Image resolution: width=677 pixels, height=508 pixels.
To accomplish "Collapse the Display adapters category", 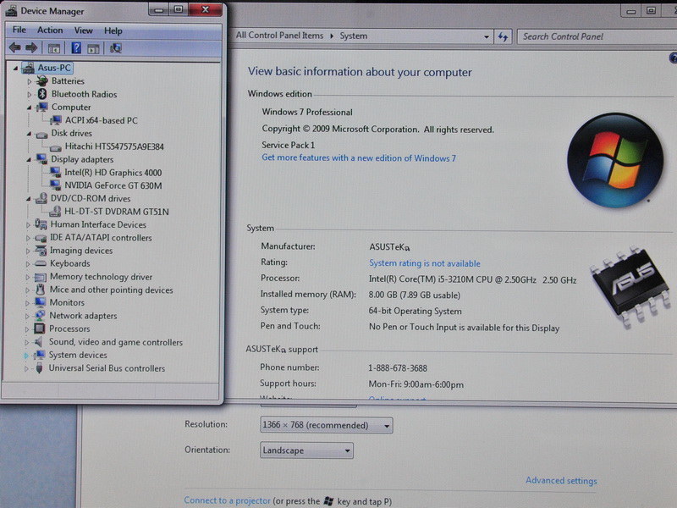I will point(29,159).
